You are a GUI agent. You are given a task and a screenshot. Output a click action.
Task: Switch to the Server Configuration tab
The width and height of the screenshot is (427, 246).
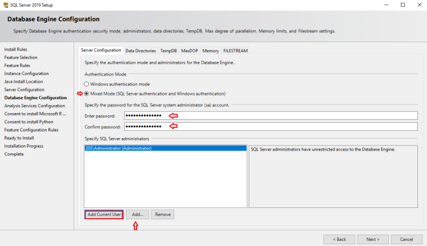tap(101, 51)
